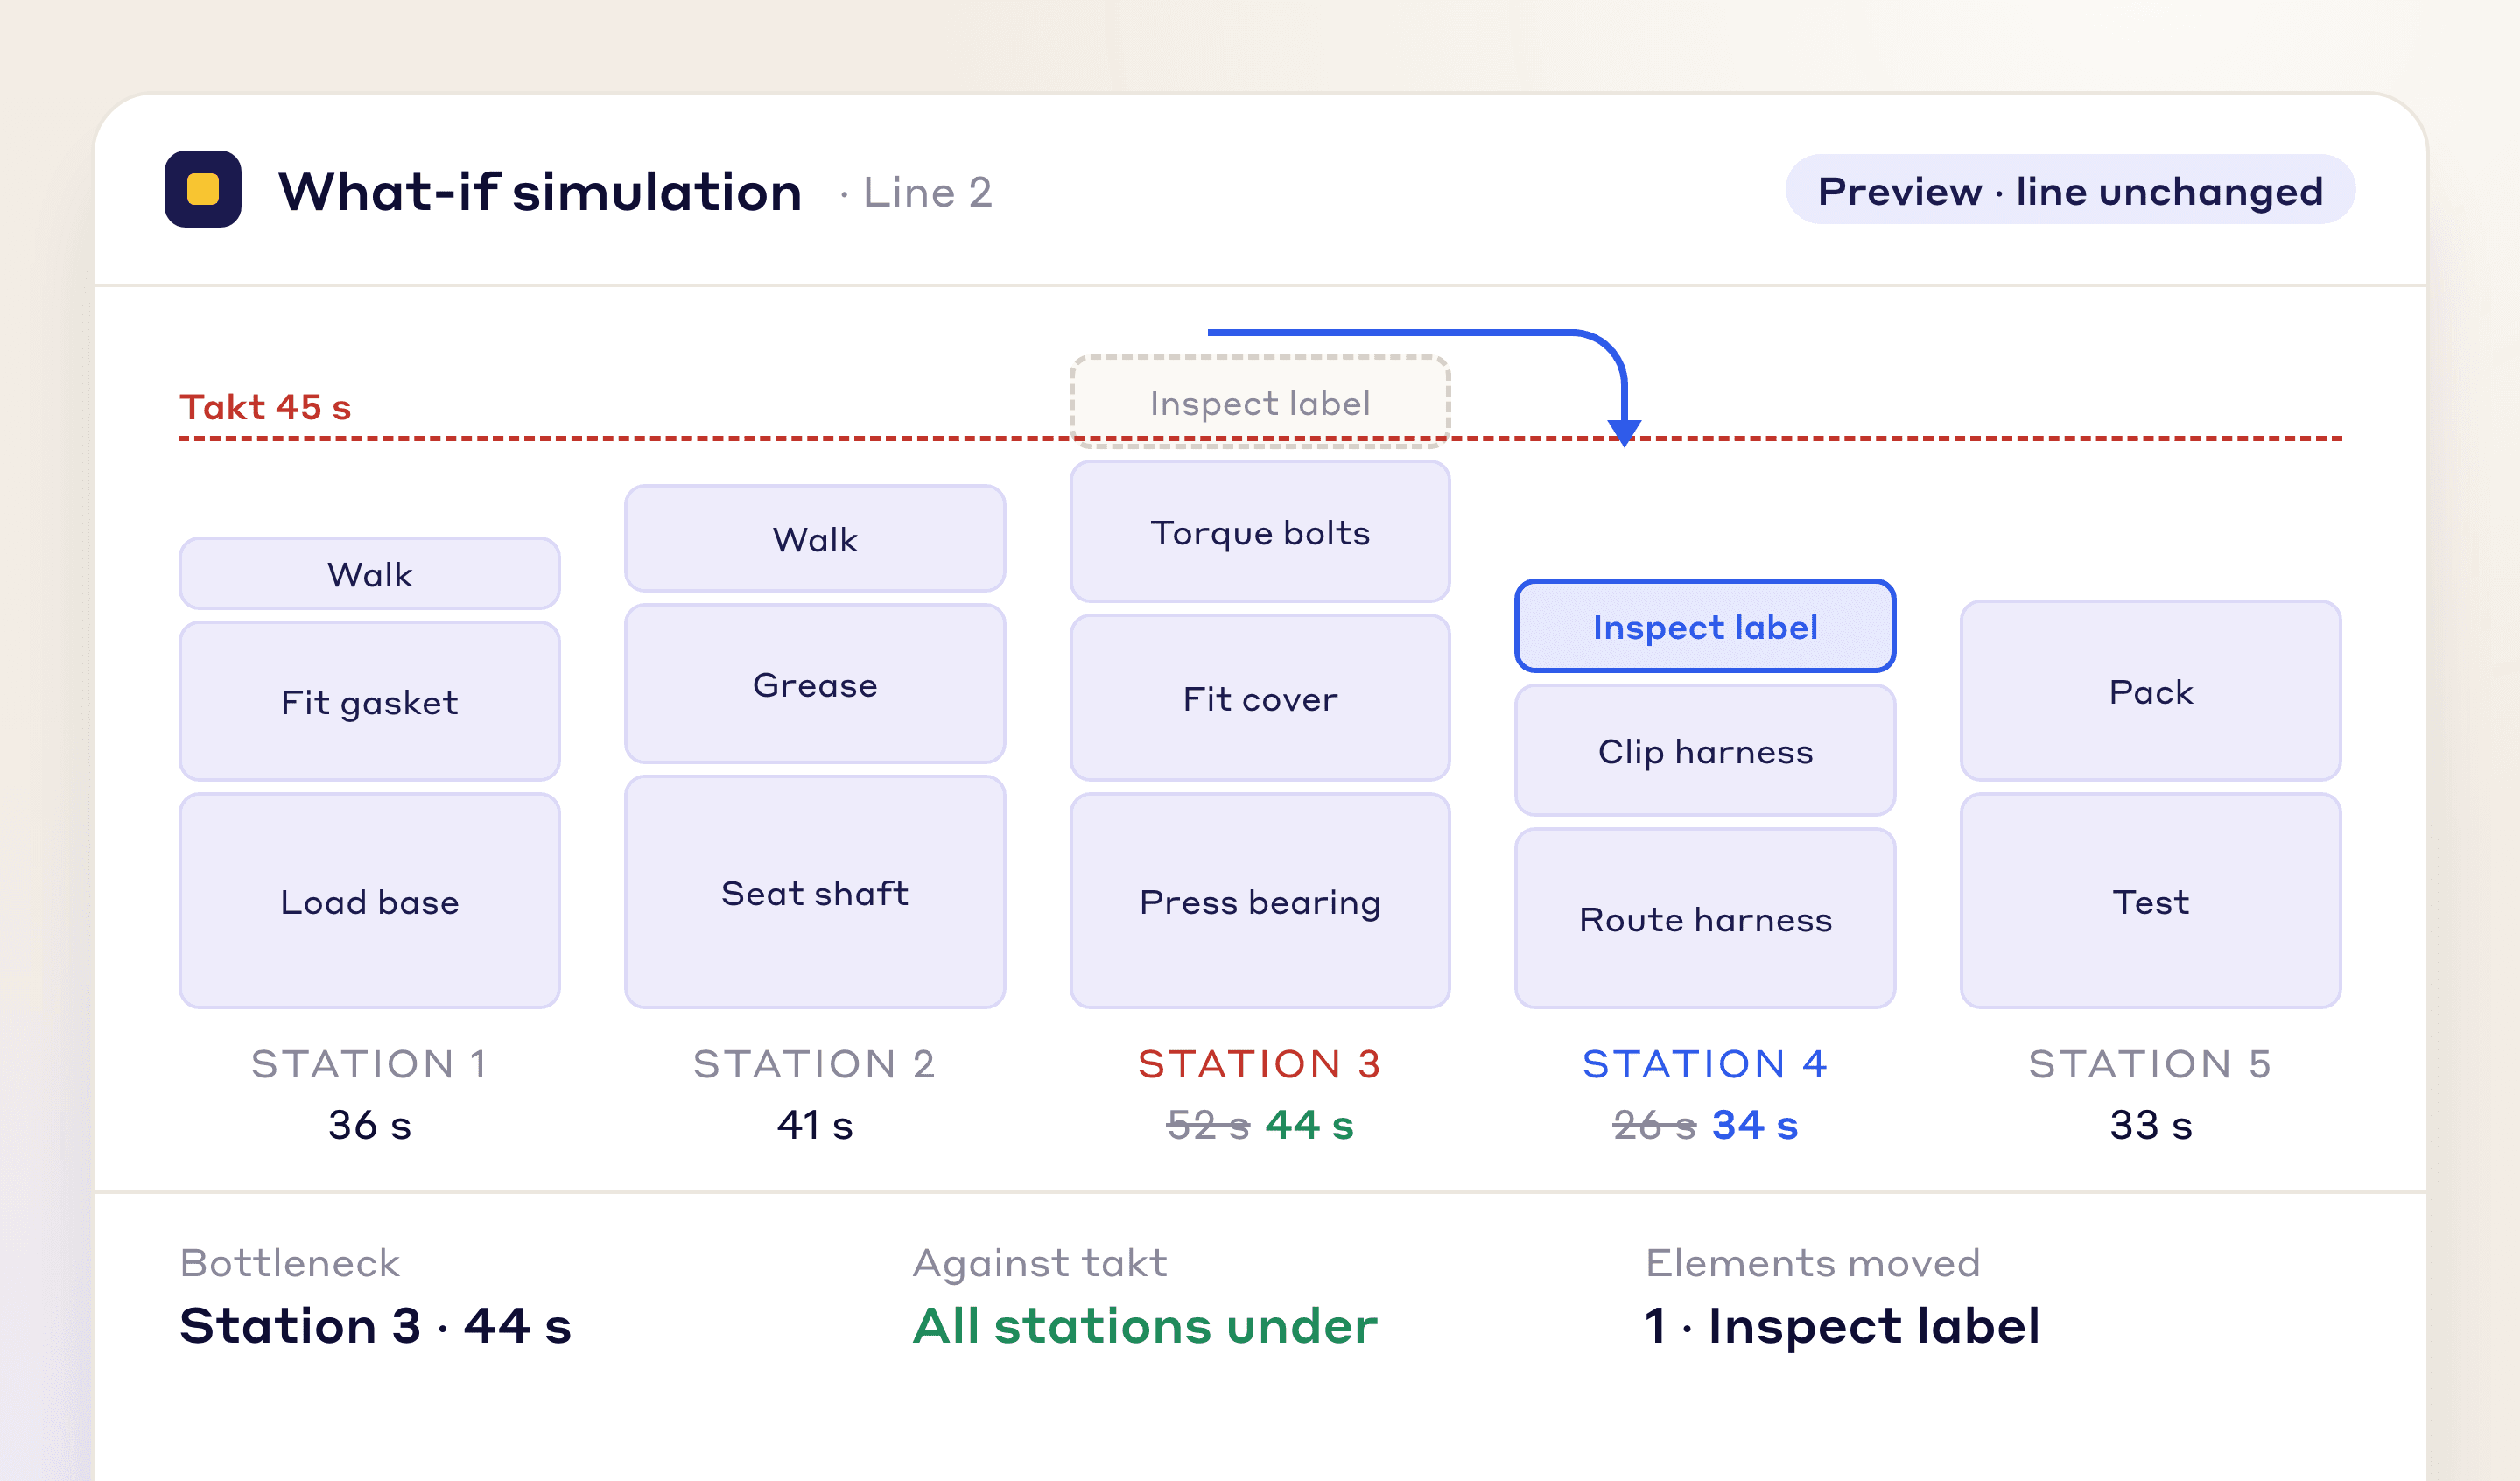Click the struck-through 26 s value
Screen dimensions: 2520x1481
(1654, 1125)
